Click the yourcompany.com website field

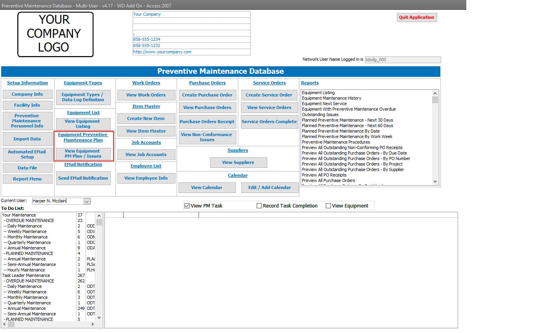(191, 52)
